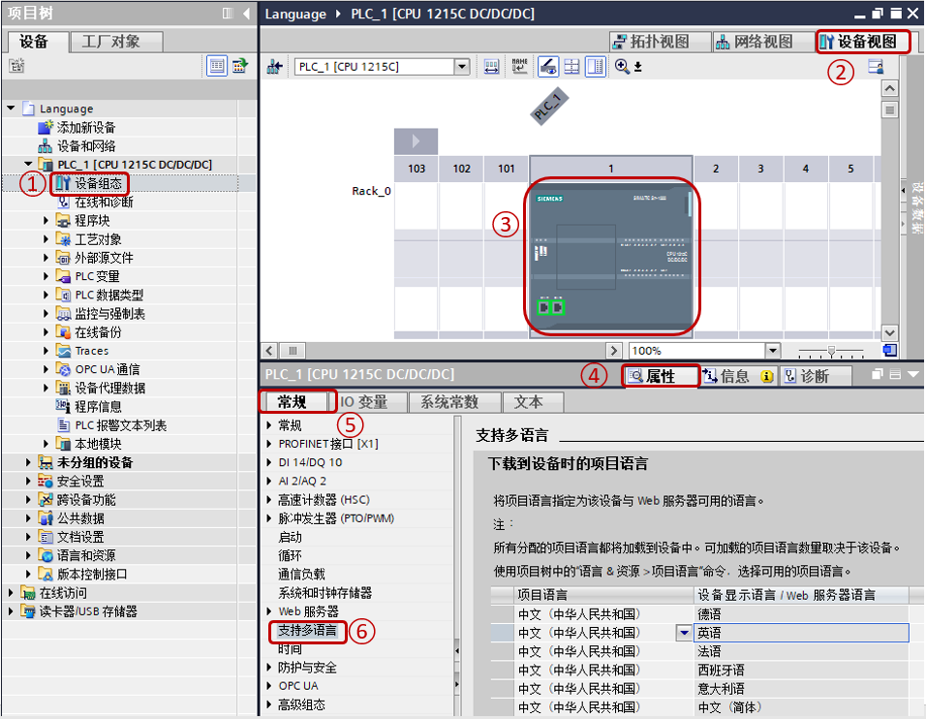Collapse the PLC_1 node in project tree

[28, 164]
